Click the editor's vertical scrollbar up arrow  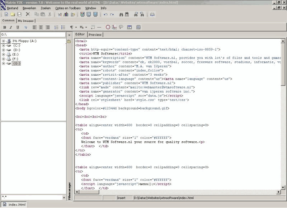(283, 41)
